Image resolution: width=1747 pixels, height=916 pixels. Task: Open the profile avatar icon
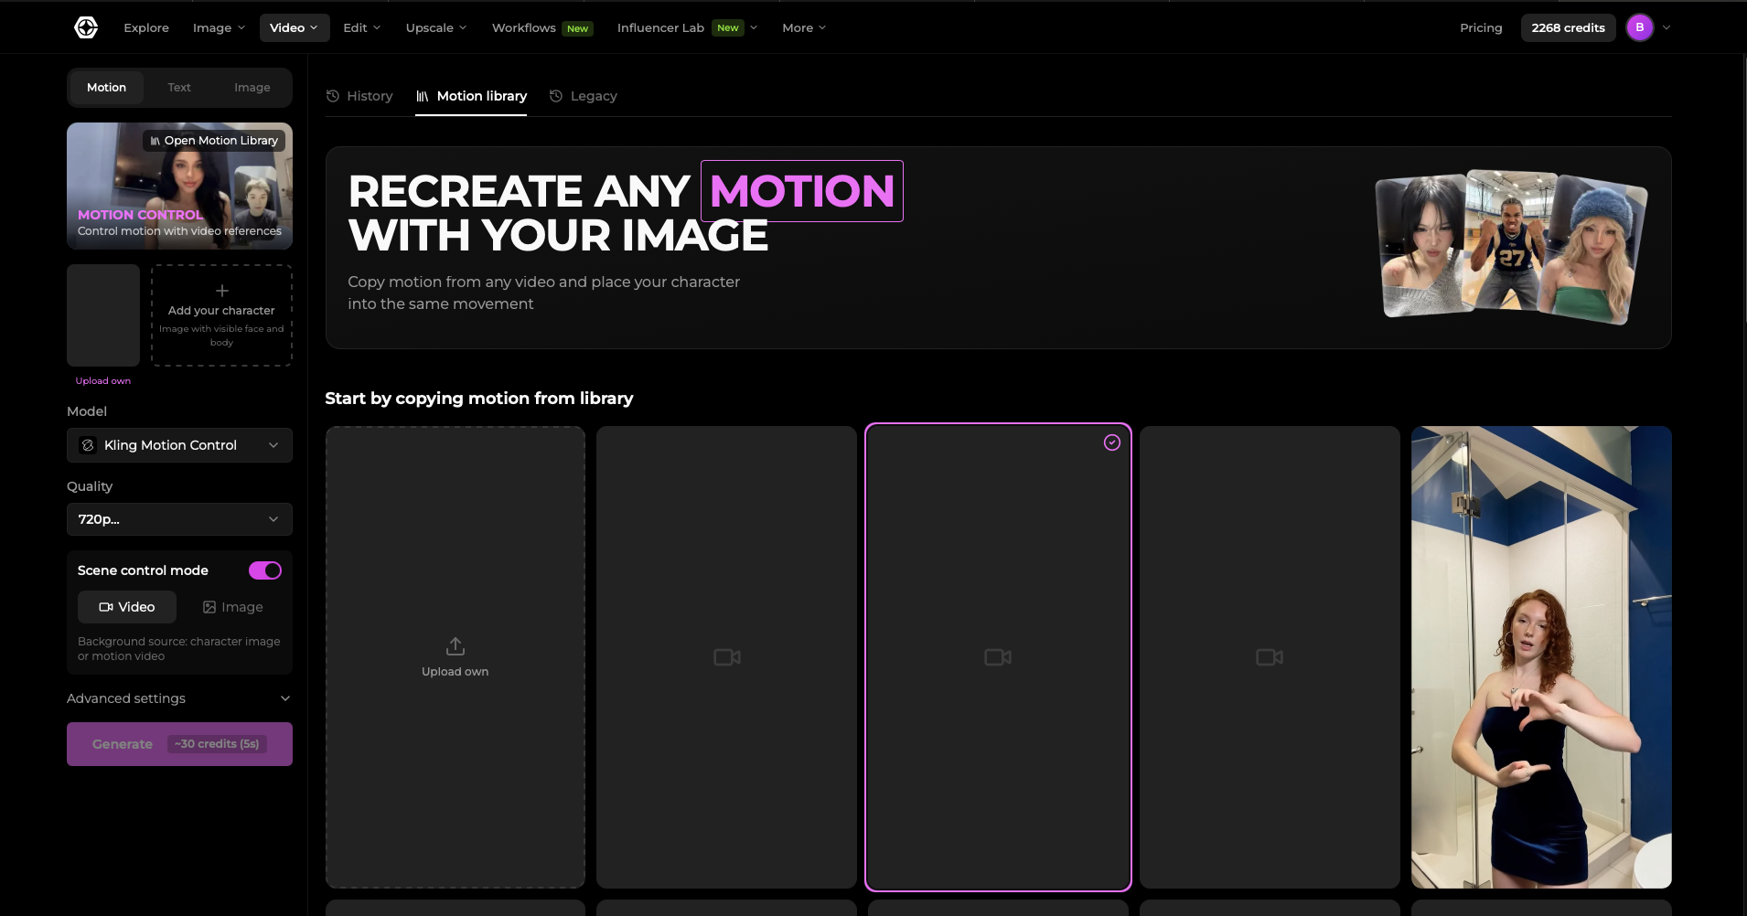coord(1641,27)
